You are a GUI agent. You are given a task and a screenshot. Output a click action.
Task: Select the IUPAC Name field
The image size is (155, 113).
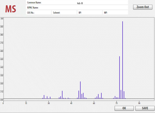(x=77, y=7)
